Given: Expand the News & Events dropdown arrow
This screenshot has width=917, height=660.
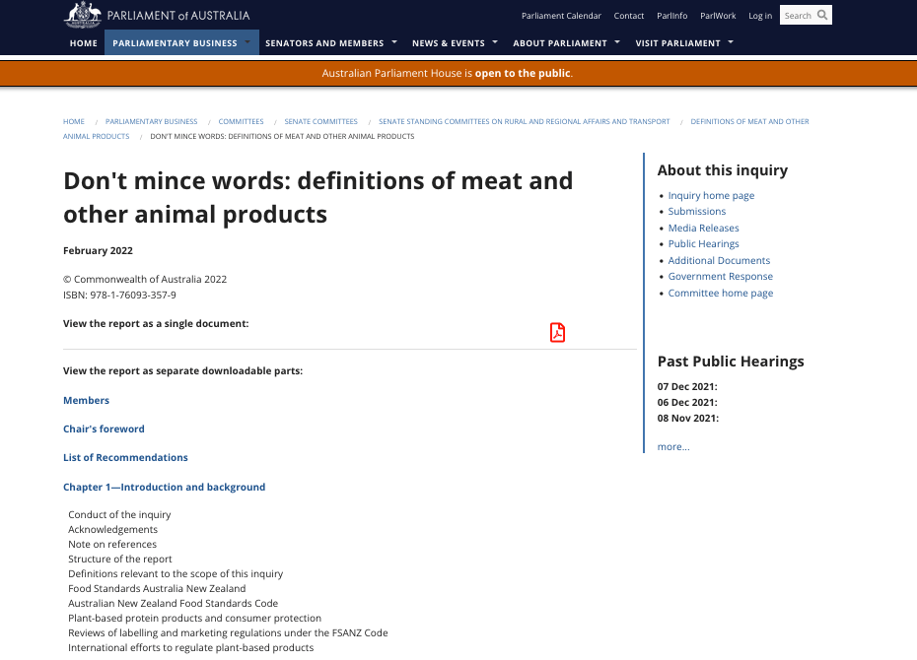Looking at the screenshot, I should tap(495, 42).
